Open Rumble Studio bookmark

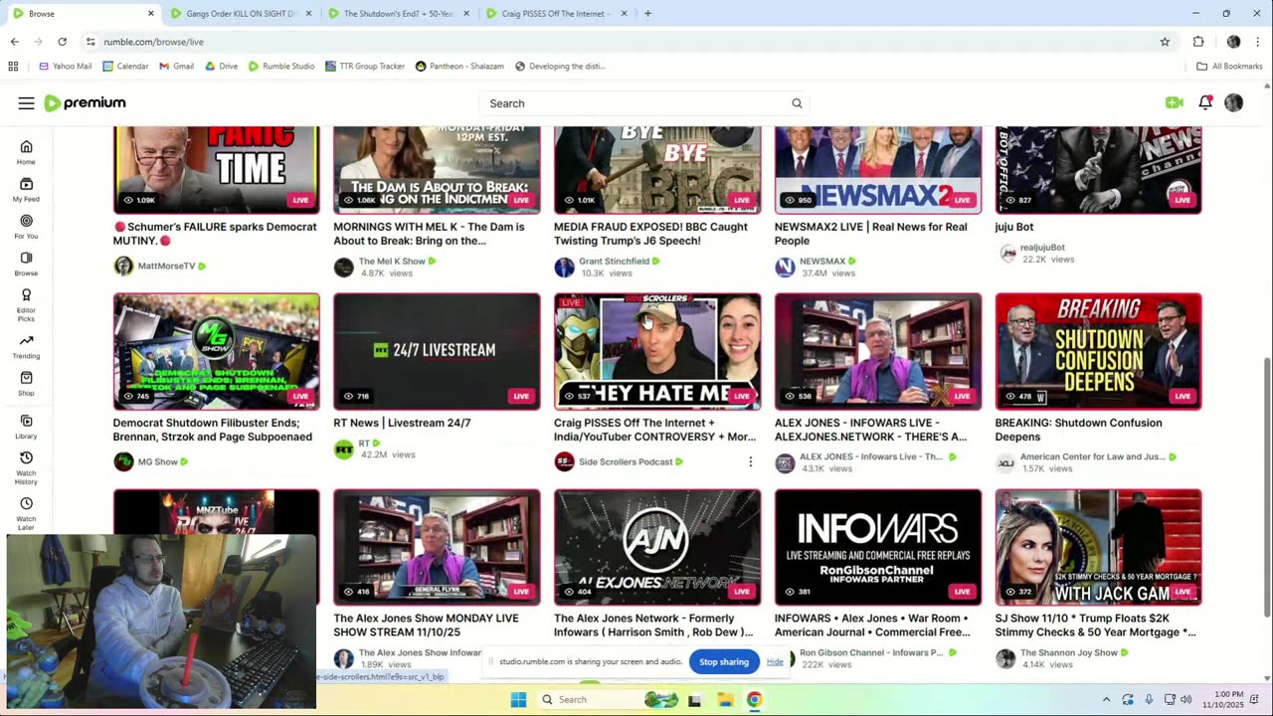pyautogui.click(x=281, y=67)
